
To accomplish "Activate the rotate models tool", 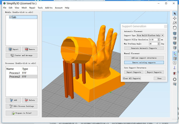I will pos(175,28).
